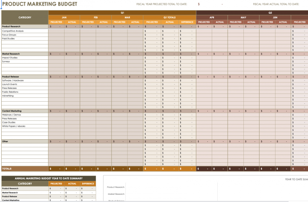Viewport: 308px width, 202px height.
Task: Click the Market Research chart axis label
Action: [x=116, y=194]
